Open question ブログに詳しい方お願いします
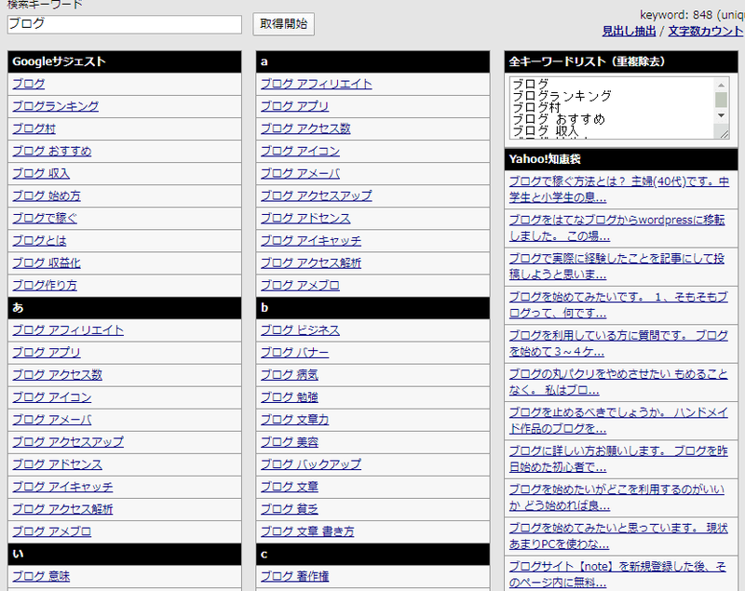Viewport: 745px width, 591px height. tap(618, 459)
